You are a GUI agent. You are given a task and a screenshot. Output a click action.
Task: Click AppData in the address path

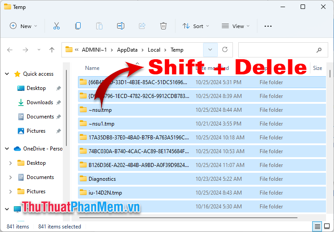[127, 50]
